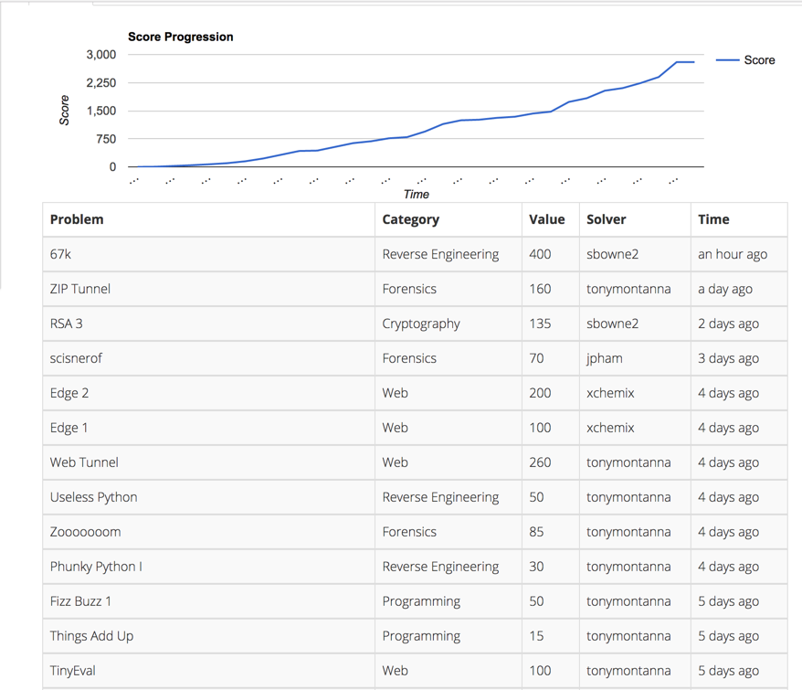Open the TinyEval problem
The image size is (802, 690).
[x=72, y=671]
